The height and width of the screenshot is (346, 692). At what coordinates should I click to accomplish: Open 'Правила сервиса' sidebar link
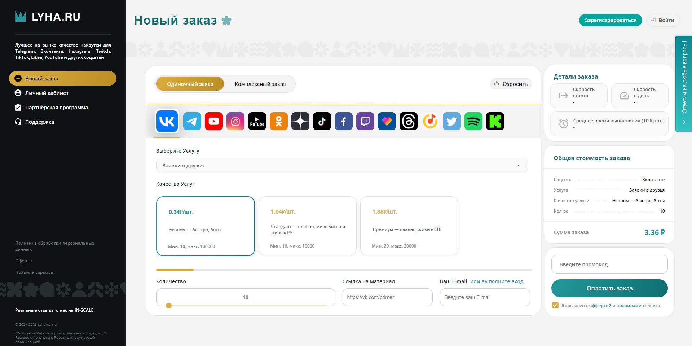[x=34, y=272]
